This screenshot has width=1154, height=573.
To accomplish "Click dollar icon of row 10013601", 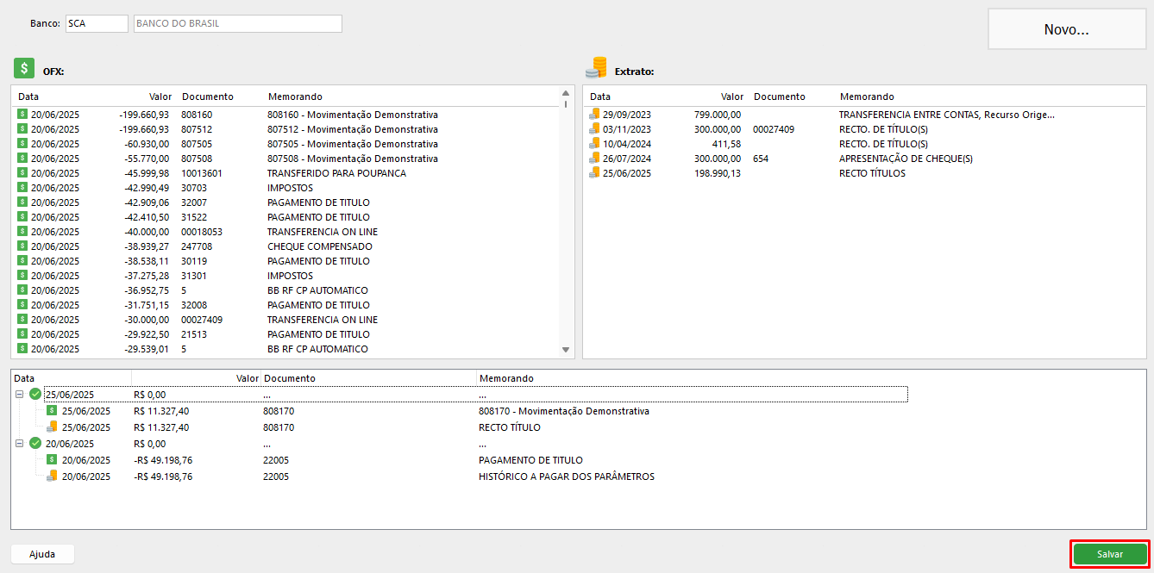I will tap(23, 172).
